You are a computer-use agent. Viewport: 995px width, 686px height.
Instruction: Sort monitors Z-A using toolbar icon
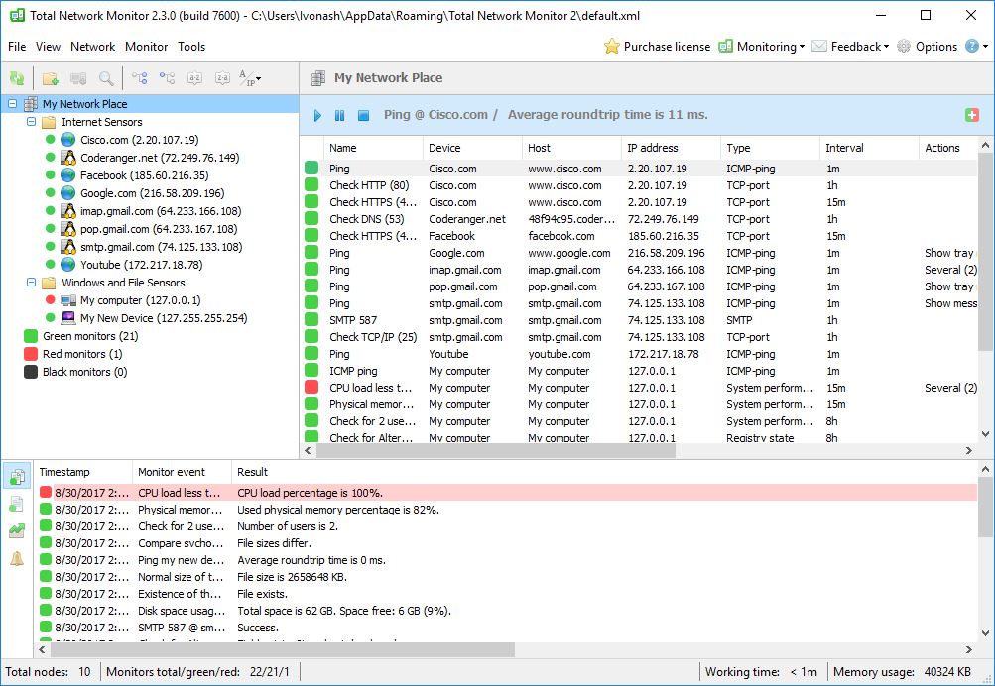coord(223,77)
